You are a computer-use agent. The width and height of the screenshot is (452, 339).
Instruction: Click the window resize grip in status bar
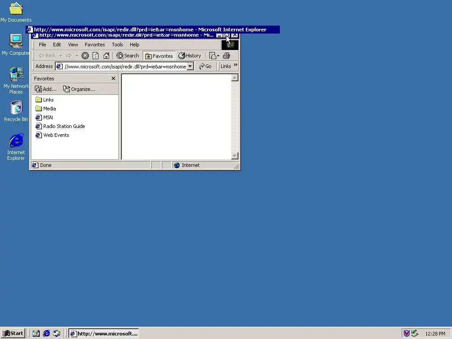(237, 166)
